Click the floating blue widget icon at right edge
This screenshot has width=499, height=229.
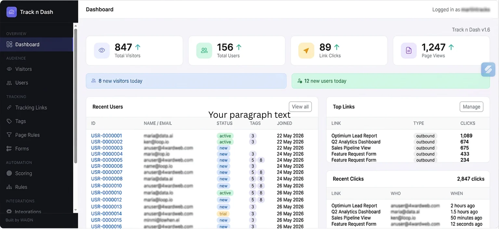pos(488,69)
